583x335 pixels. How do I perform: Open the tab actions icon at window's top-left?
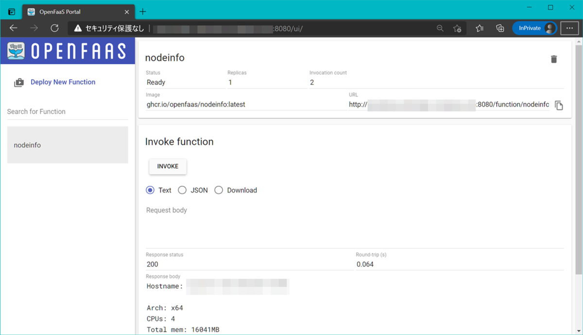[x=12, y=12]
